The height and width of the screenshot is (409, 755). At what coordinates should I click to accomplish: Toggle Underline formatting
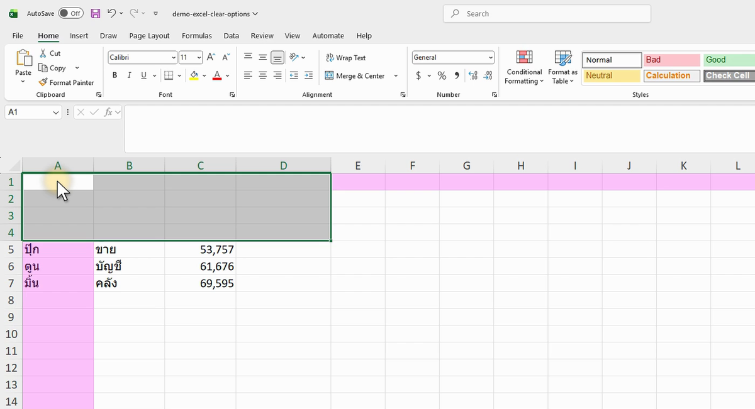point(144,75)
